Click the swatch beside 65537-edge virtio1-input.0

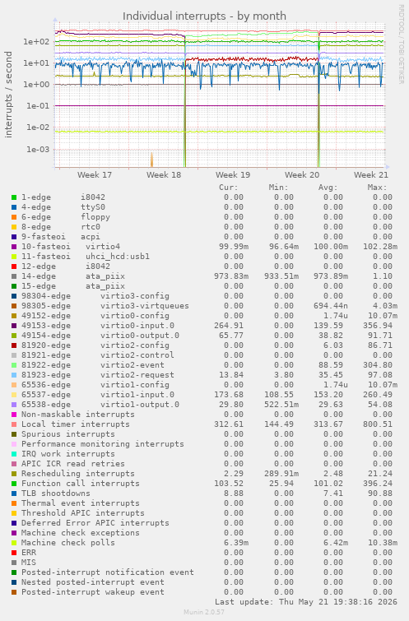[14, 395]
